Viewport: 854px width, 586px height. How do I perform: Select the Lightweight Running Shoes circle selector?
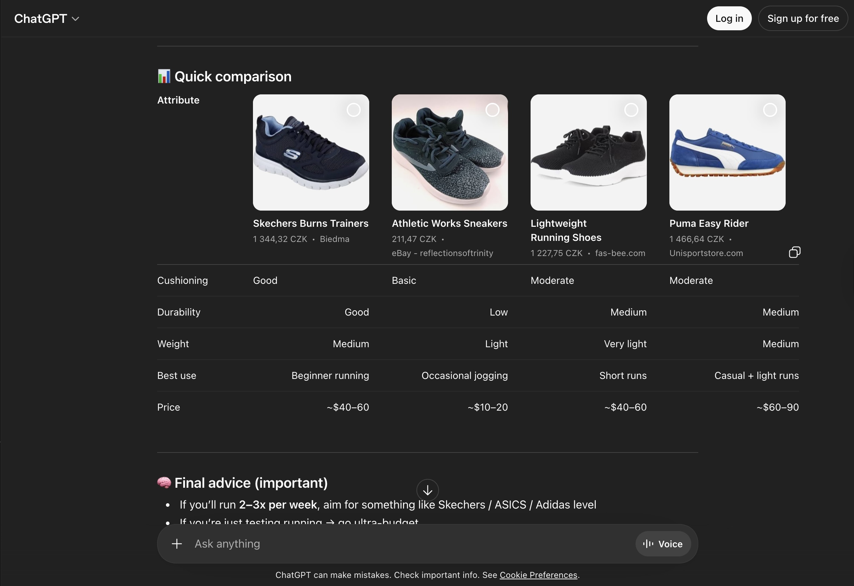tap(631, 110)
